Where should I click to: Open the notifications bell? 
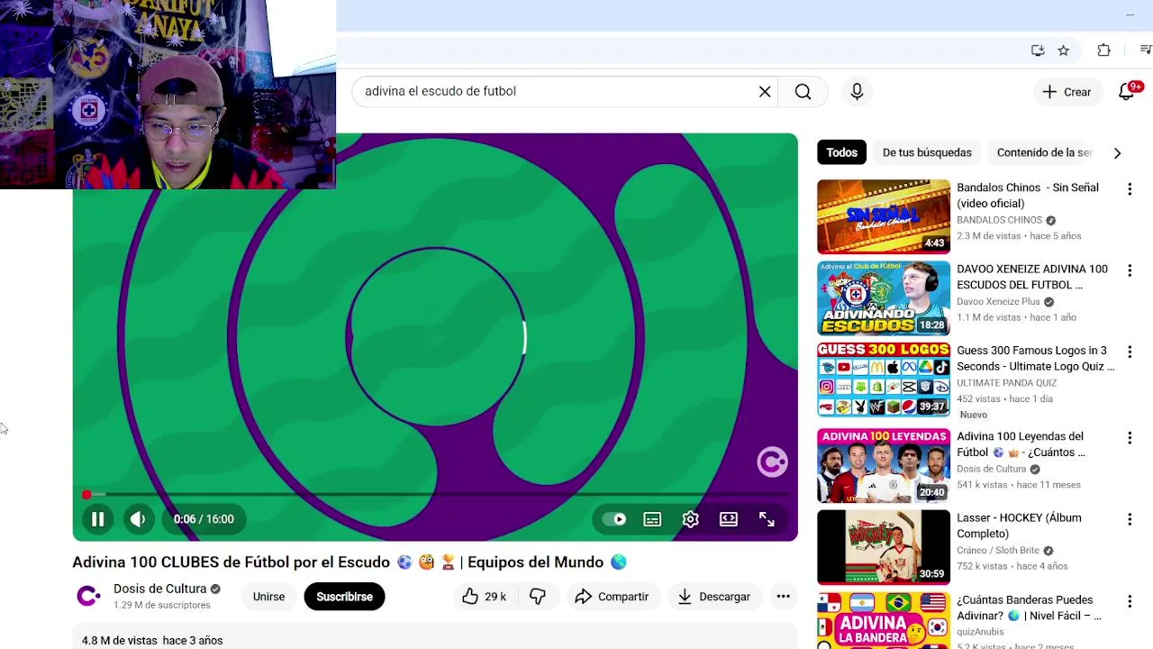click(1126, 92)
